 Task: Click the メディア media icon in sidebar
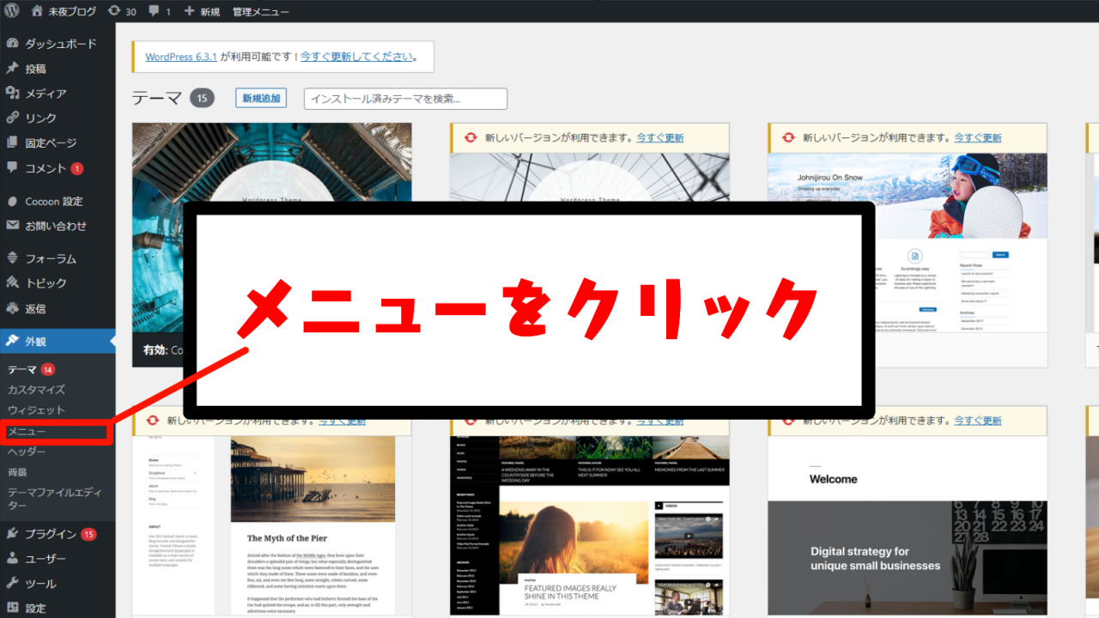coord(12,94)
